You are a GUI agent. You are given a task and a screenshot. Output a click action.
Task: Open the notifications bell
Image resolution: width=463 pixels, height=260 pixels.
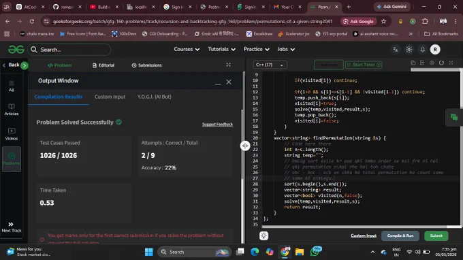[x=423, y=50]
